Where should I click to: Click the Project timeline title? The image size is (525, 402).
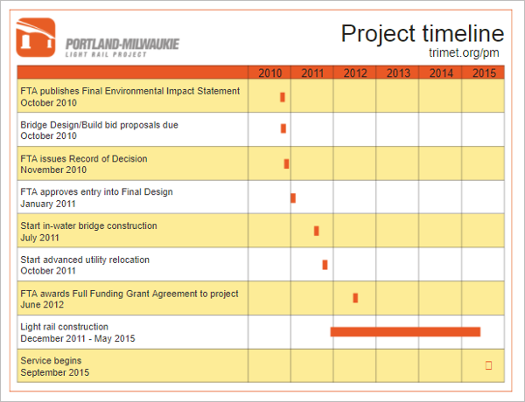coord(423,33)
